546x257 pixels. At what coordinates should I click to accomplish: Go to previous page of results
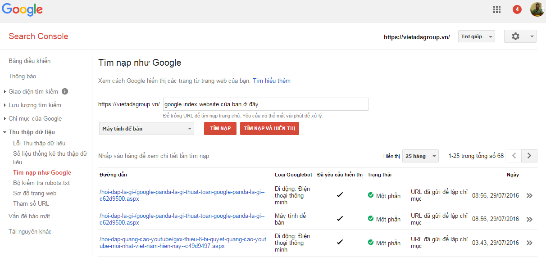[x=514, y=156]
